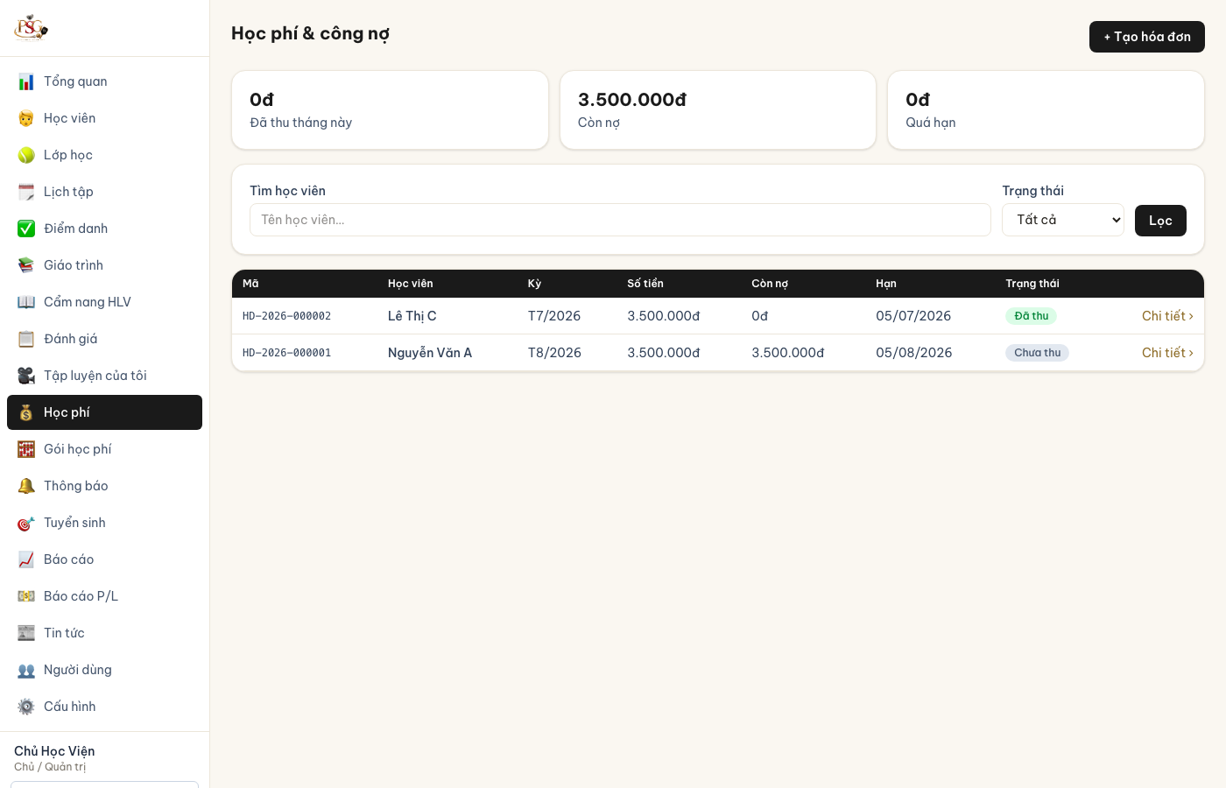Click the academy logo in sidebar header
This screenshot has height=788, width=1226.
point(31,28)
